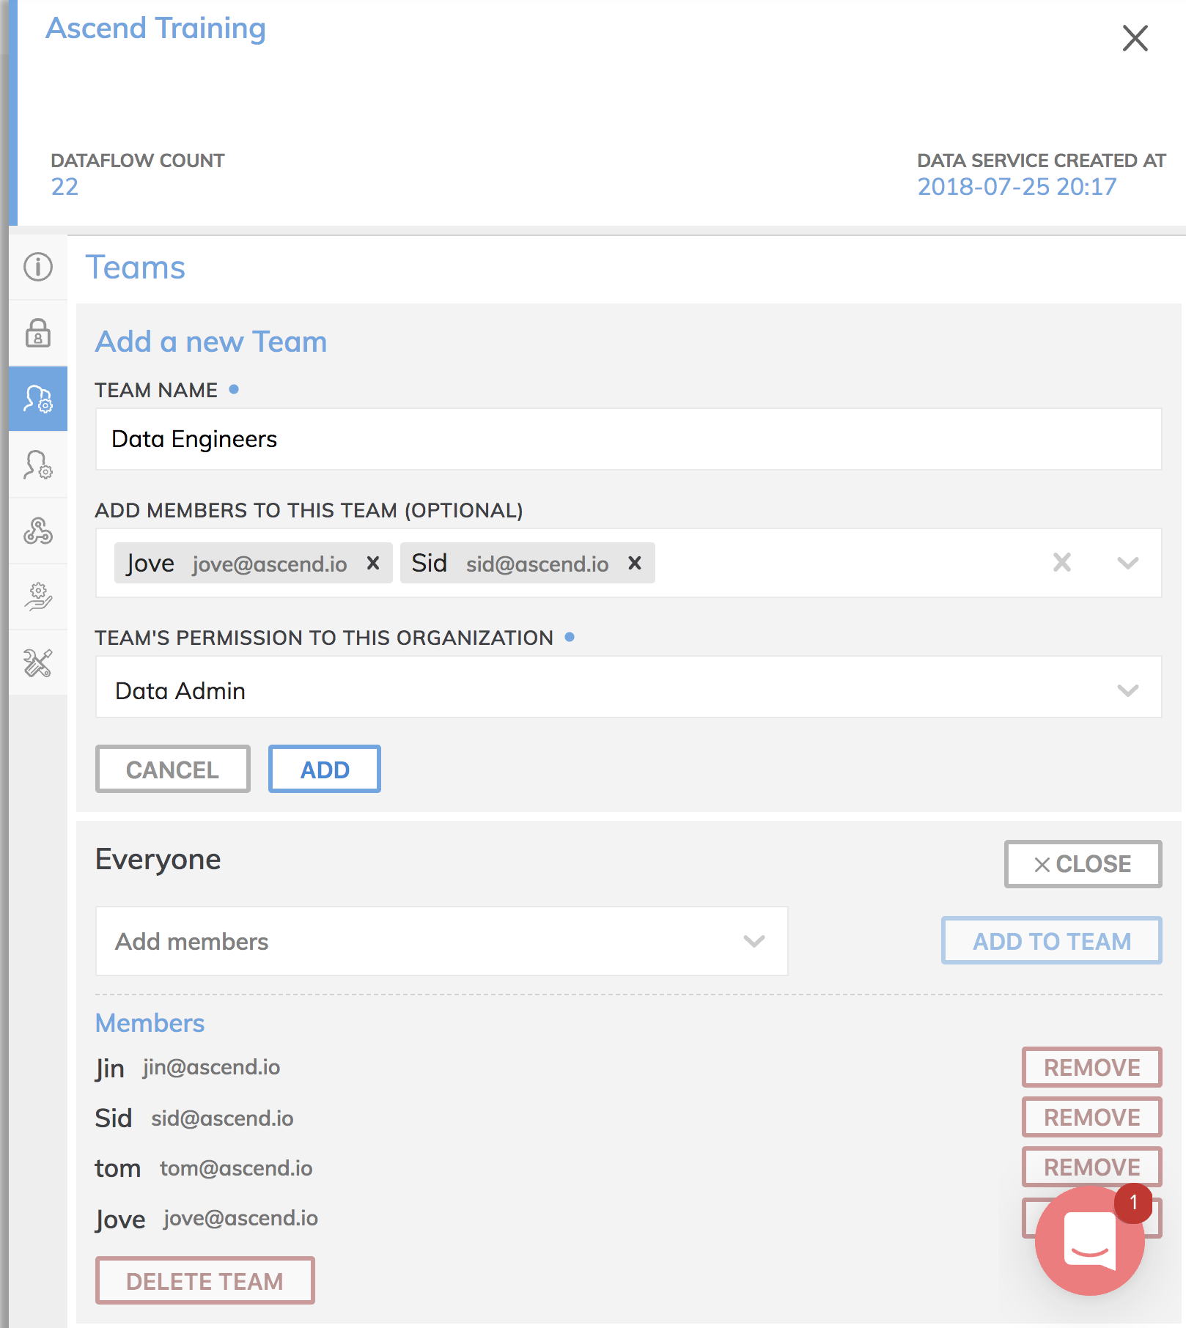Click the Add a new Team heading

click(211, 342)
